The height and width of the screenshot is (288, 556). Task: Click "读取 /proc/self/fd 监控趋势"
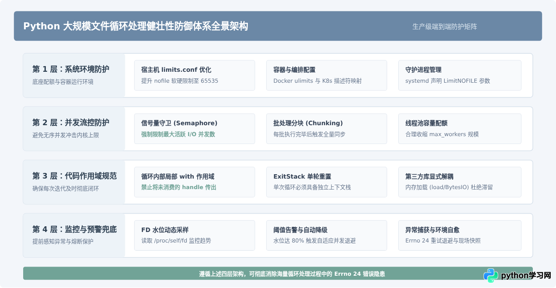(x=176, y=241)
